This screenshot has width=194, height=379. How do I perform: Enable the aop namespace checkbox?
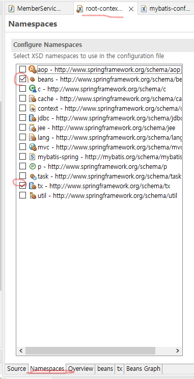point(22,69)
